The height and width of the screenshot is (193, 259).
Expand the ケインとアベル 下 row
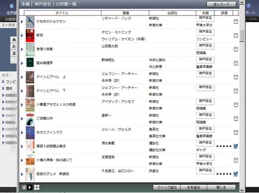[x=22, y=91]
